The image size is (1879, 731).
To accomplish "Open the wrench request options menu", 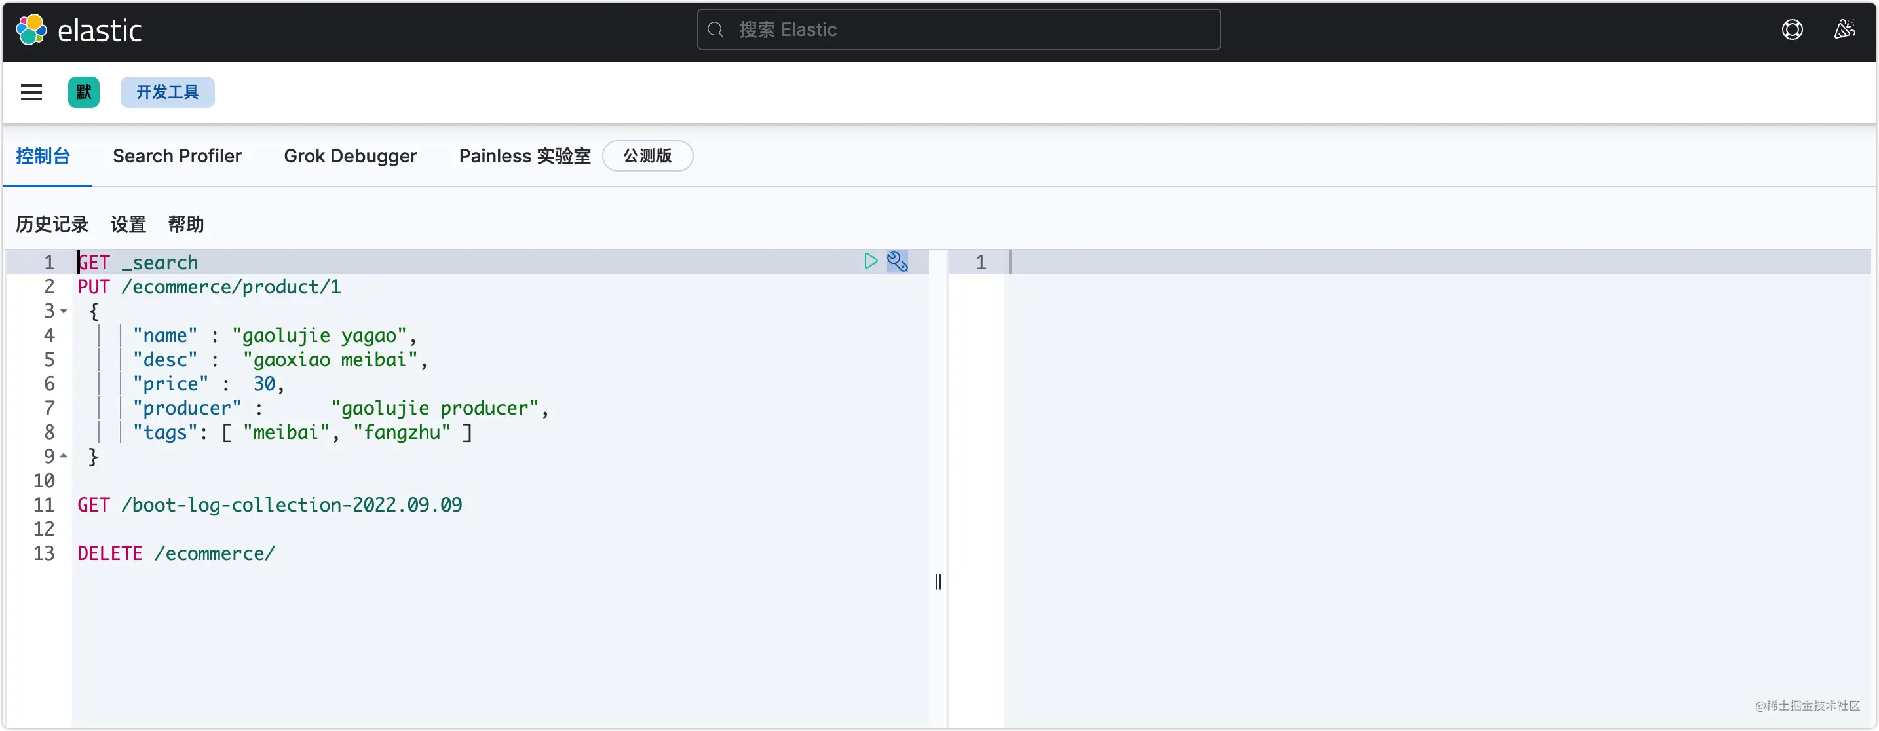I will (897, 261).
